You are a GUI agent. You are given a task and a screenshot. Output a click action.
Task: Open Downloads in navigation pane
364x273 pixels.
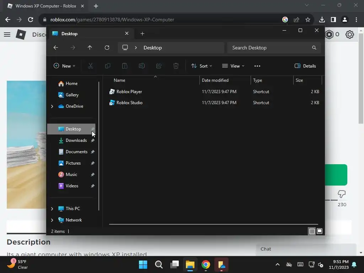[x=76, y=140]
